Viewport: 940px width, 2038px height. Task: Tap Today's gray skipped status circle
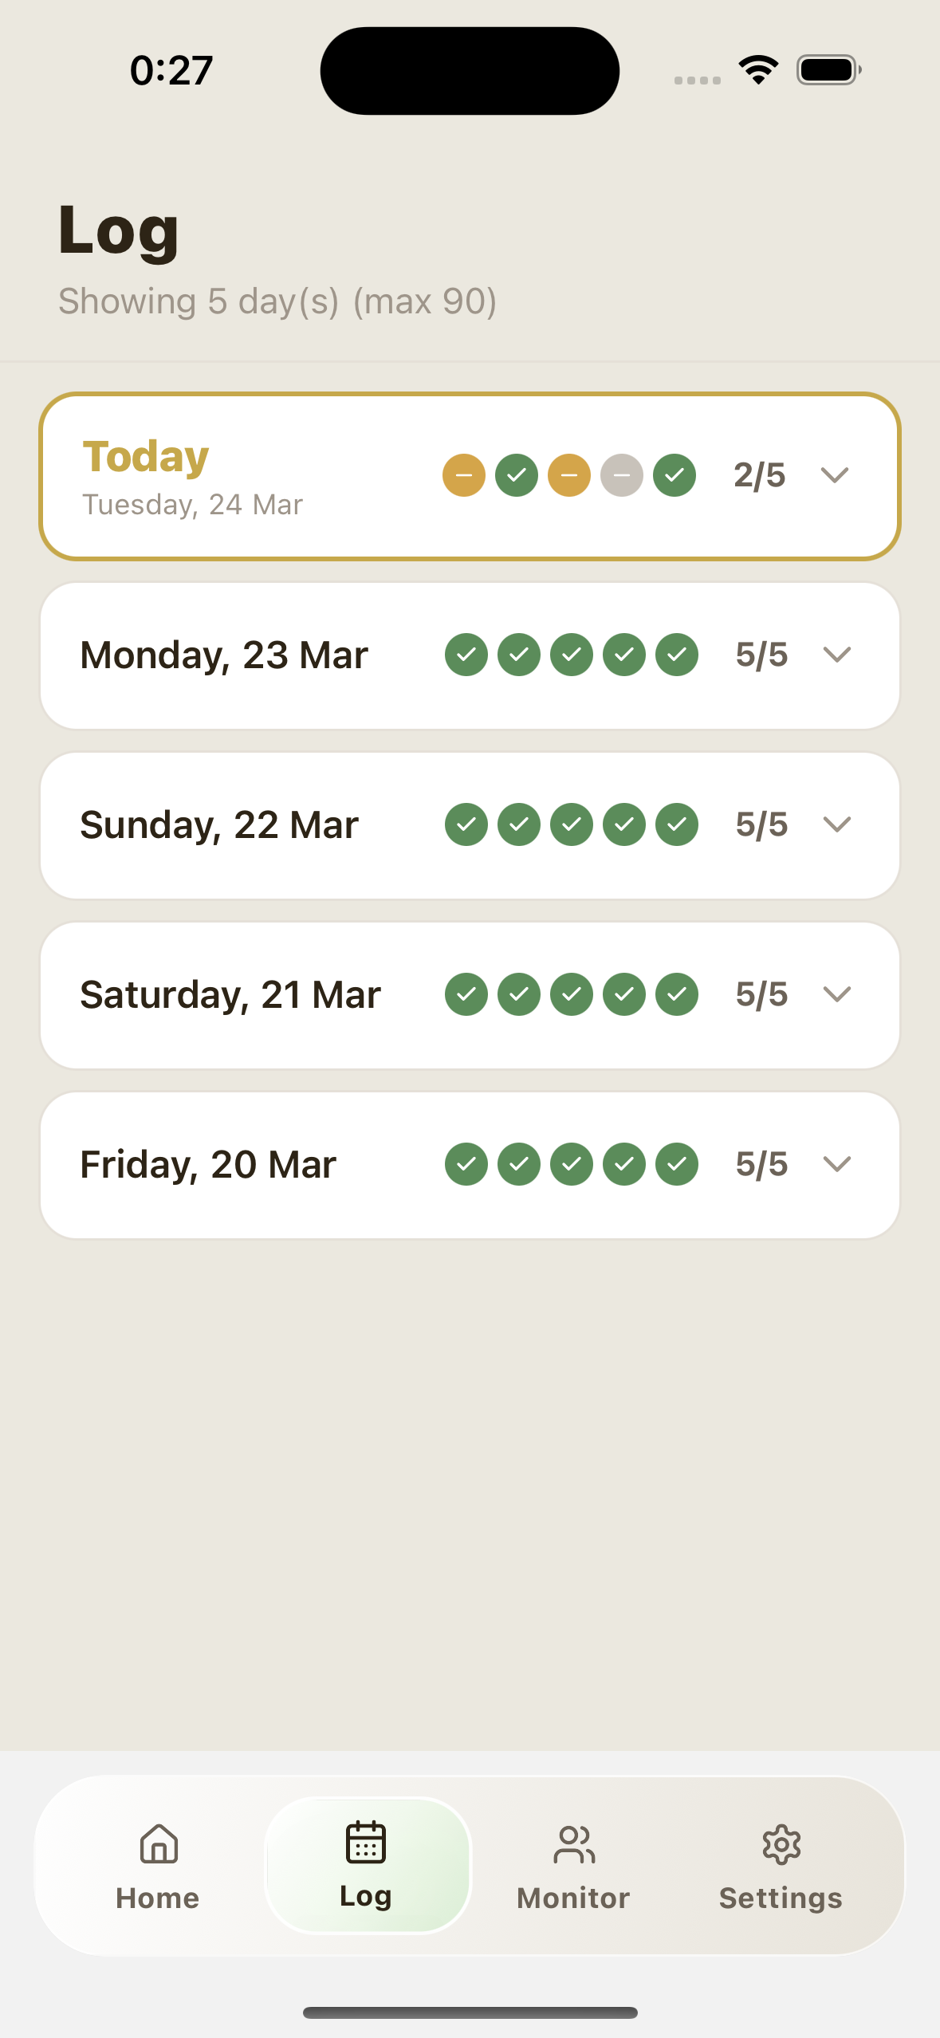(622, 475)
